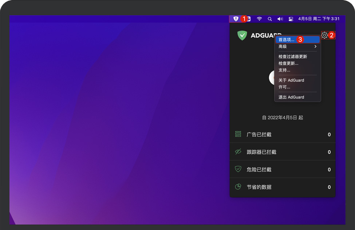
Task: Click the 节省的数据 pie chart icon
Action: 238,187
